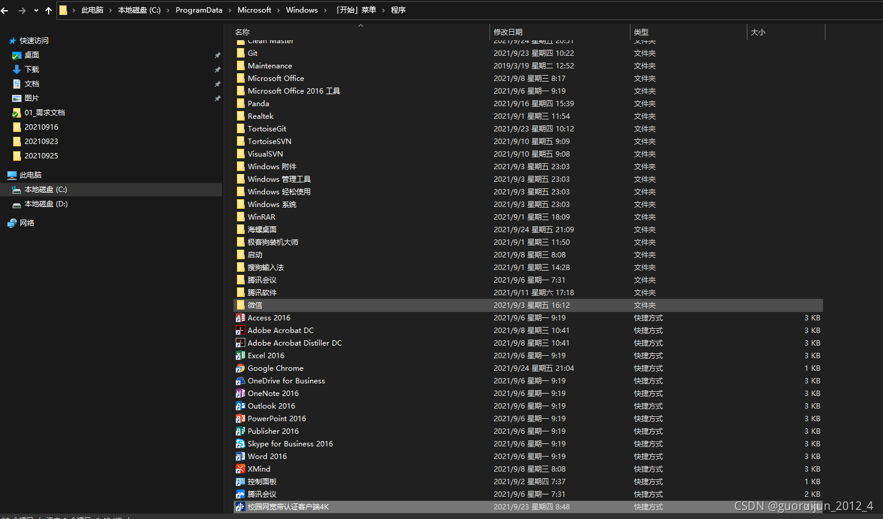Select the Skype for Business 2016 icon

click(x=240, y=444)
